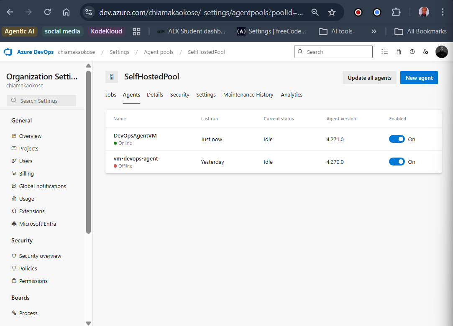Open Process under Boards
Viewport: 453px width, 326px height.
[x=28, y=313]
